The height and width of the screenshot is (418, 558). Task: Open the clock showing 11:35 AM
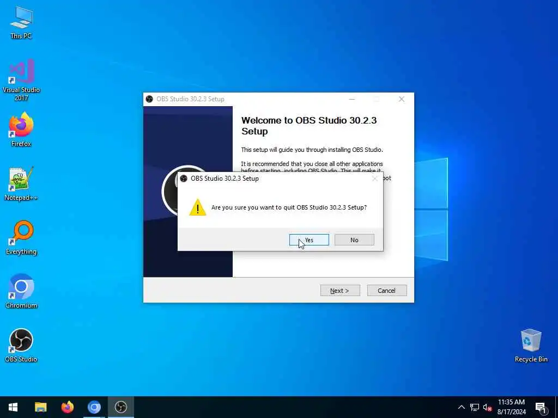pos(511,407)
